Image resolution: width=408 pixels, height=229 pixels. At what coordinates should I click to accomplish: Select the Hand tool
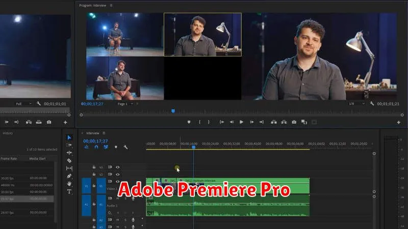coord(69,184)
